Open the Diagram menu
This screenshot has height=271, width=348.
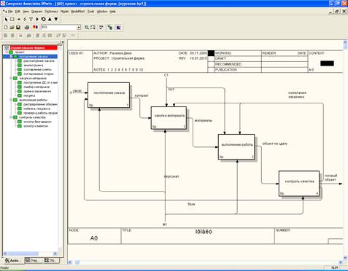point(36,12)
